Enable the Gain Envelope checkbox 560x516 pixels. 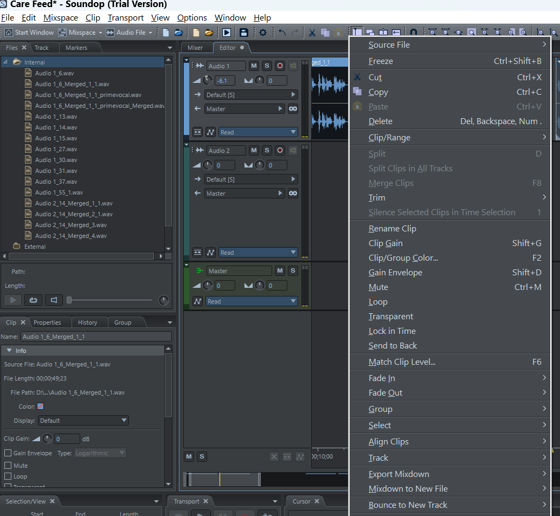[x=8, y=453]
